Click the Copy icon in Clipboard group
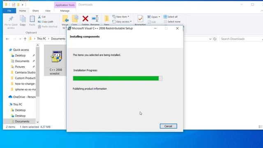263x148 pixels. pyautogui.click(x=23, y=19)
